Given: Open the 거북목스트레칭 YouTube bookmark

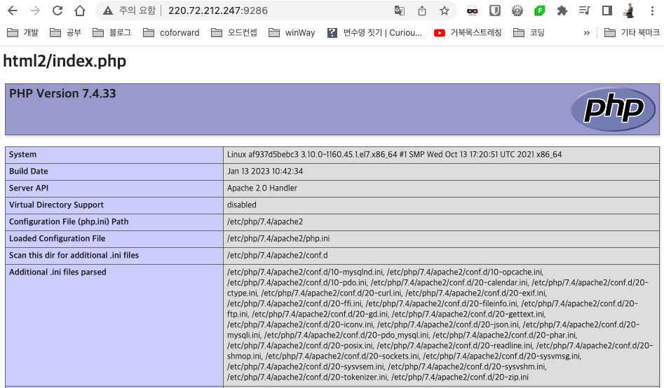Looking at the screenshot, I should pyautogui.click(x=468, y=33).
